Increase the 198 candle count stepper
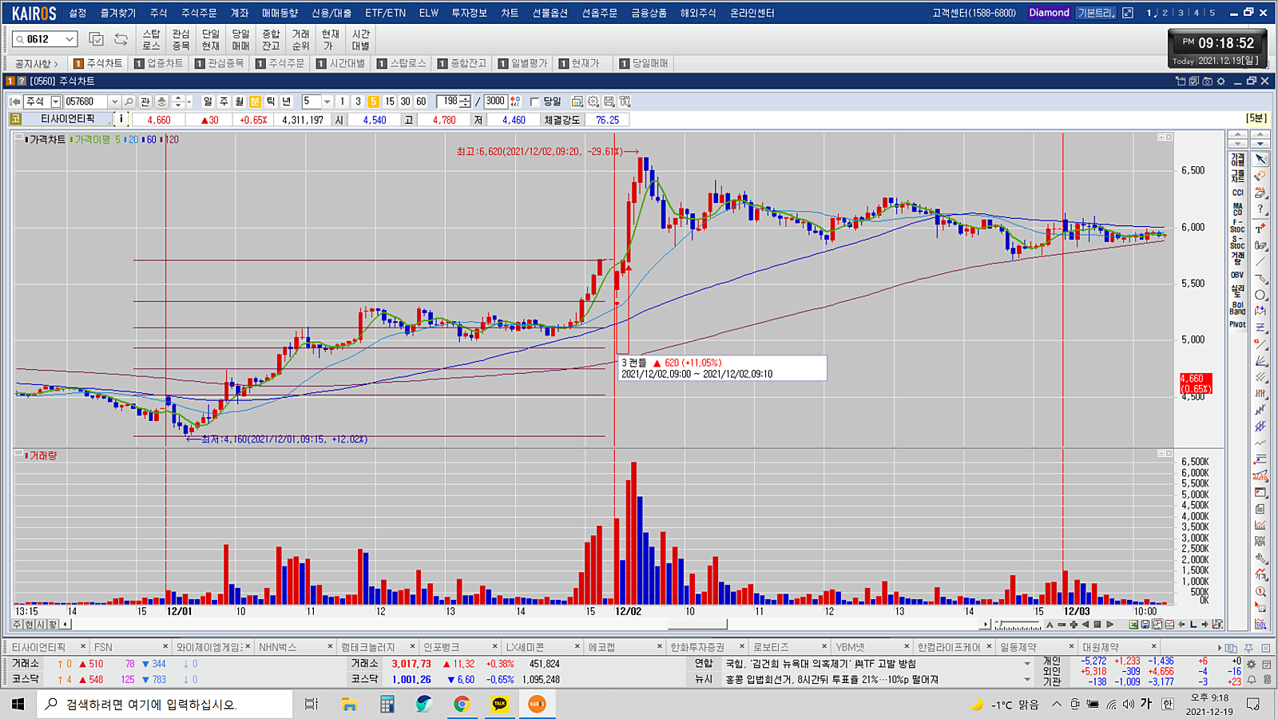The width and height of the screenshot is (1278, 719). pos(465,98)
